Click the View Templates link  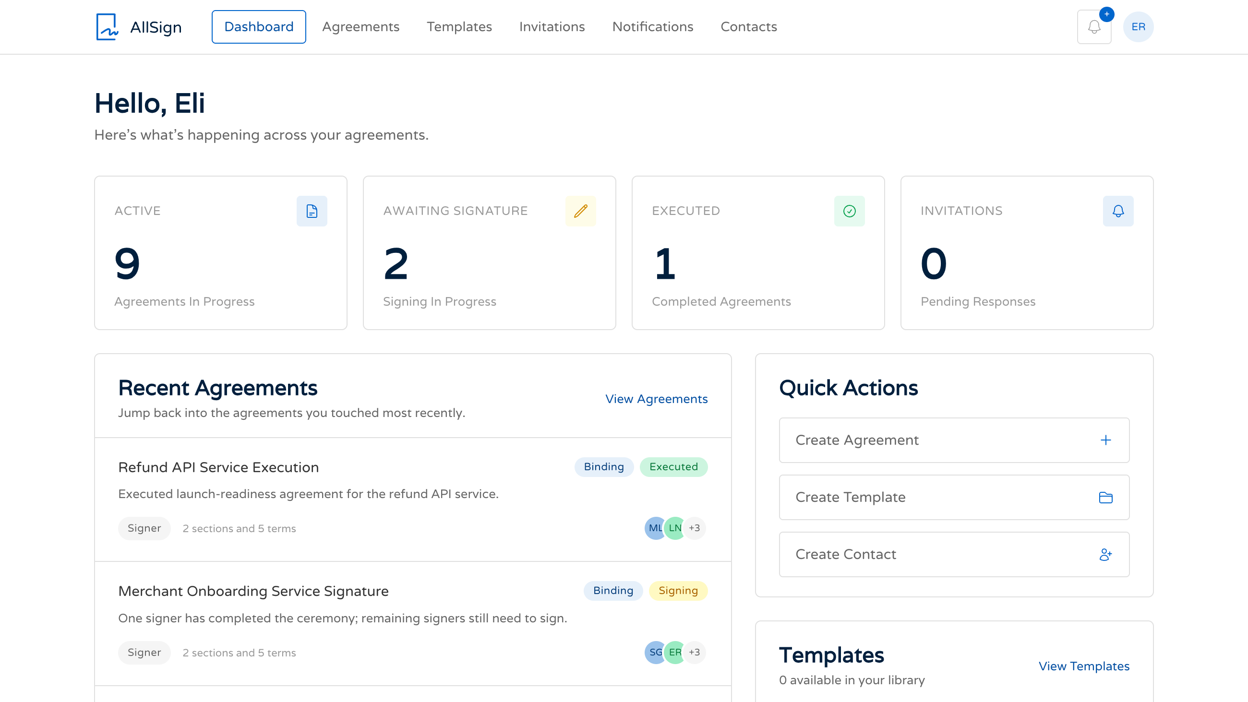pyautogui.click(x=1084, y=666)
